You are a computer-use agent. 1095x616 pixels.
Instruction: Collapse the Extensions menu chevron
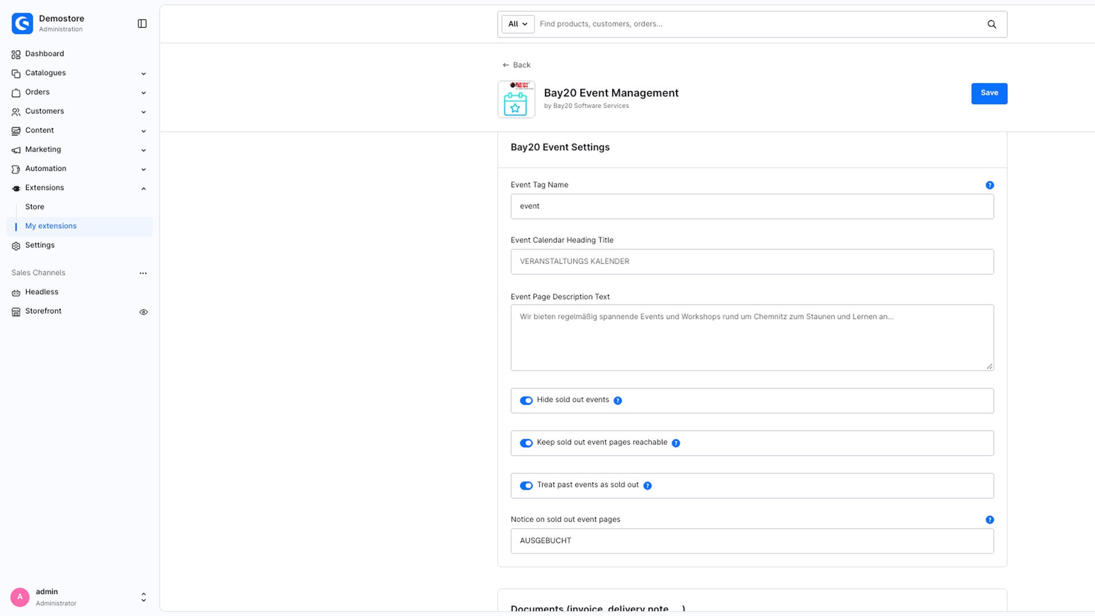(x=144, y=188)
